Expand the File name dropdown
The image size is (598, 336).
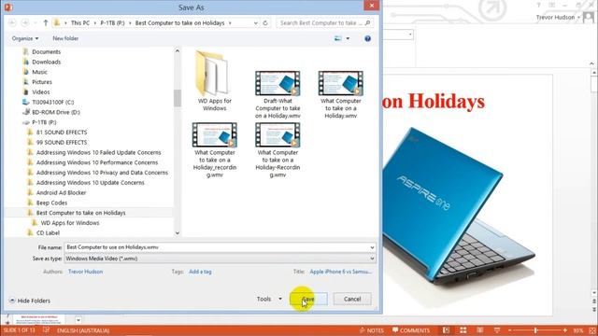click(x=372, y=247)
